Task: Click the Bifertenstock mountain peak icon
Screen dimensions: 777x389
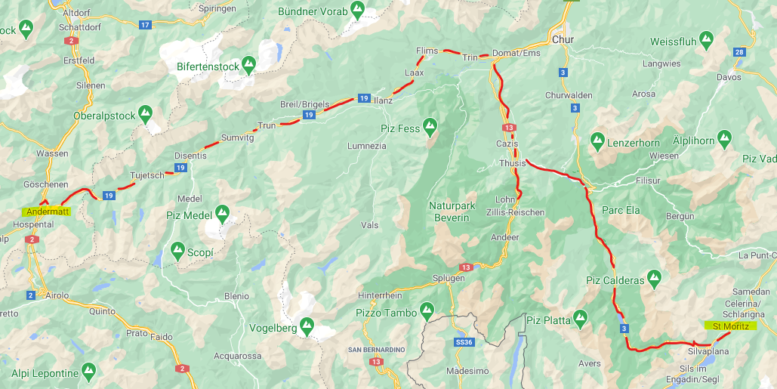Action: coord(248,64)
